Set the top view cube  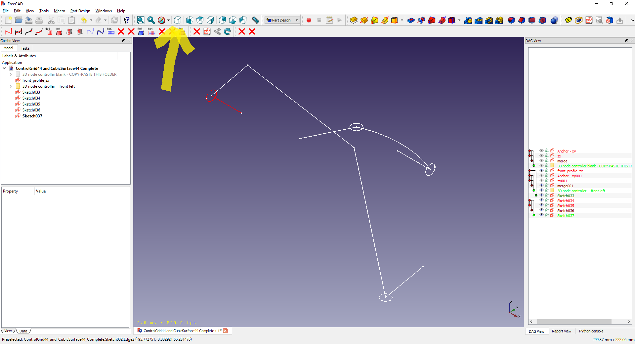coord(200,20)
